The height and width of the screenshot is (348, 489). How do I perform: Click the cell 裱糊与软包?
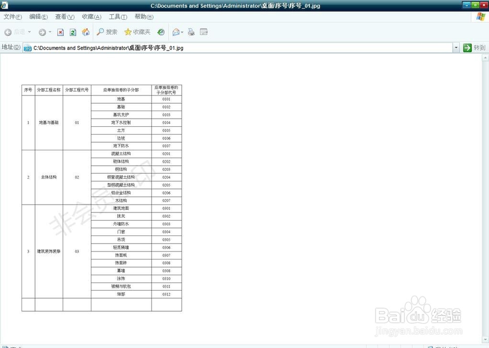[121, 286]
